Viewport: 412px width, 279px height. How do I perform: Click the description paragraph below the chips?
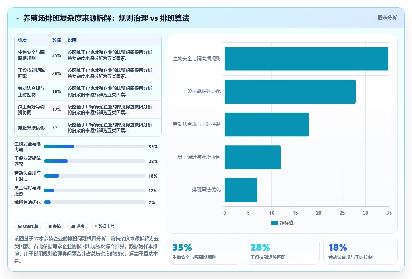(x=86, y=250)
